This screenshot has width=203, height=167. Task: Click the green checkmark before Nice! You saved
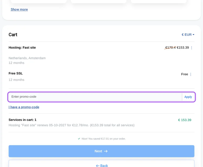click(x=79, y=139)
